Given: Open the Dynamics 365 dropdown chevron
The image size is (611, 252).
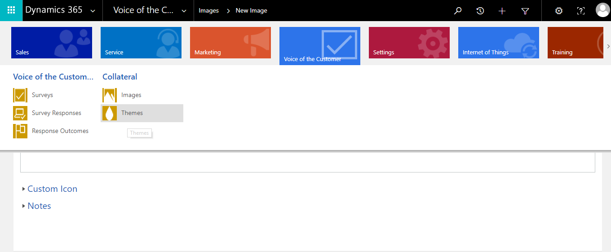Looking at the screenshot, I should click(93, 11).
